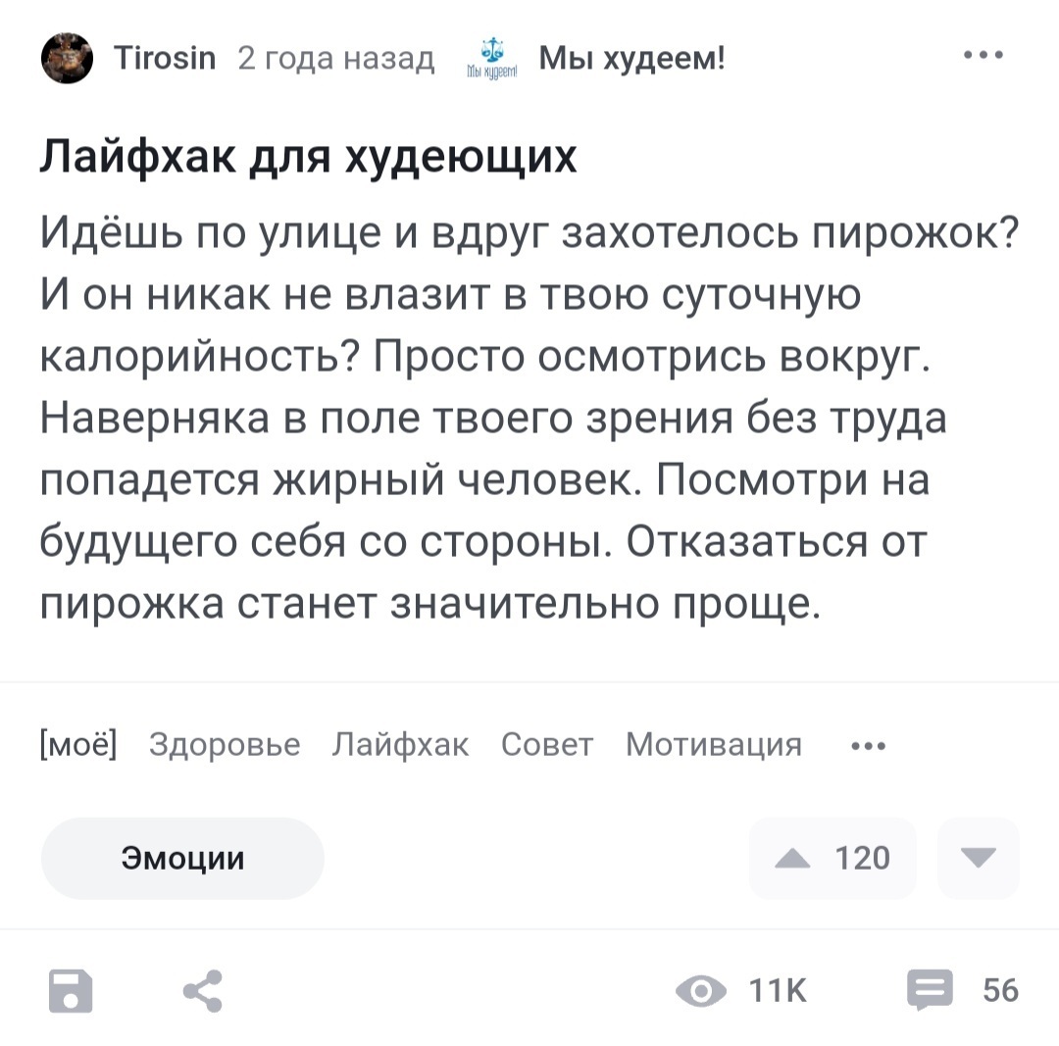Open the Tirosin author profile
This screenshot has width=1059, height=1046.
pos(165,59)
